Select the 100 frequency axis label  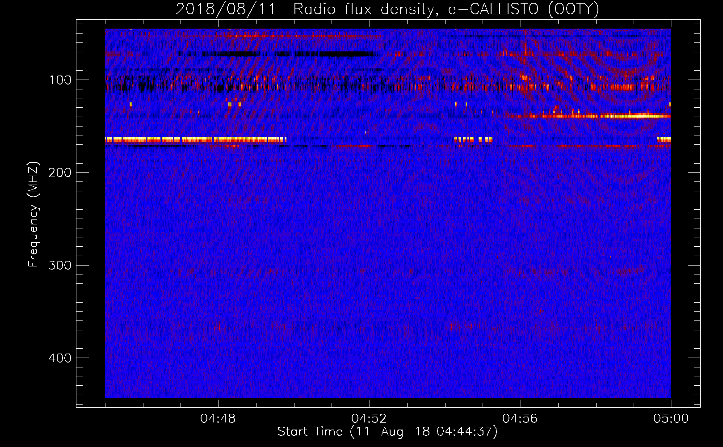coord(60,80)
